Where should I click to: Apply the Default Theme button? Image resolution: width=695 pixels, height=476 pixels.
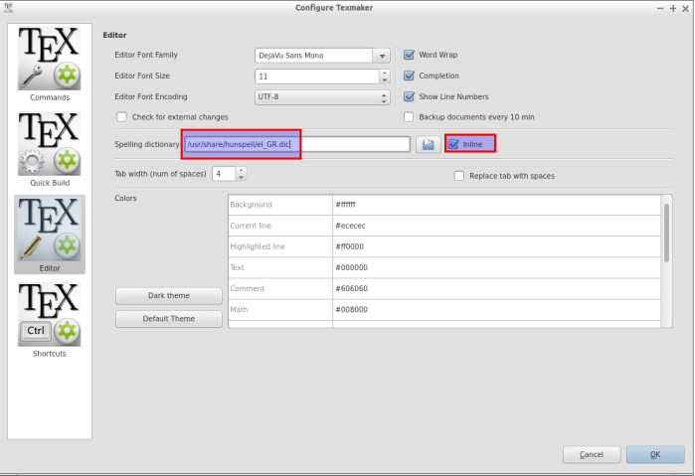pos(169,319)
